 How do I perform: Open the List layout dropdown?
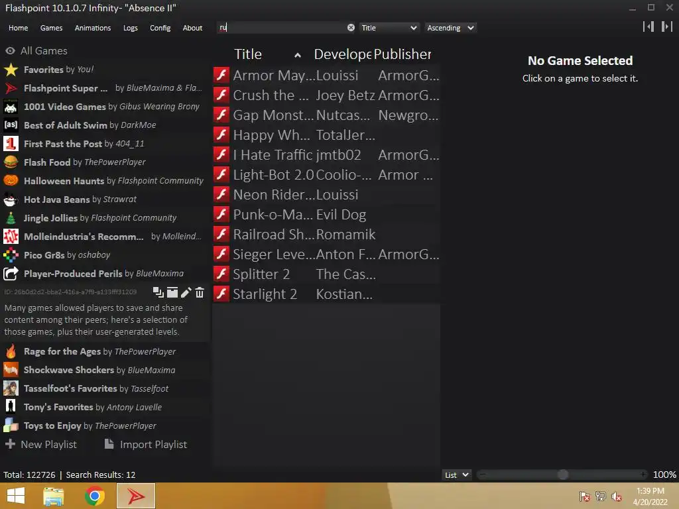point(456,475)
